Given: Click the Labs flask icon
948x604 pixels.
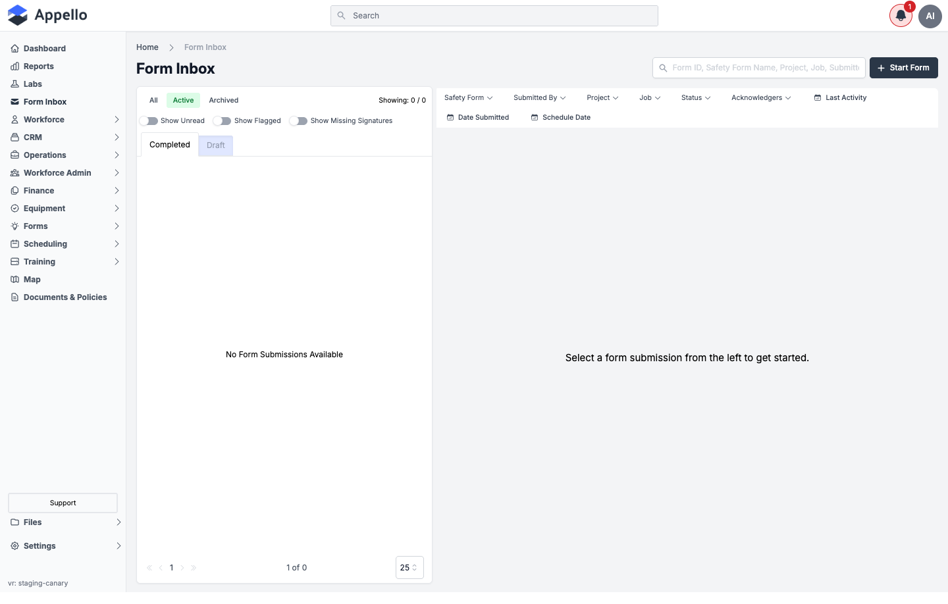Looking at the screenshot, I should coord(14,84).
